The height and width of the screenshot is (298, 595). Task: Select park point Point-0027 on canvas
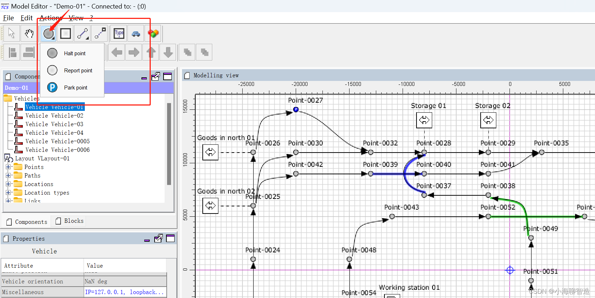point(296,109)
